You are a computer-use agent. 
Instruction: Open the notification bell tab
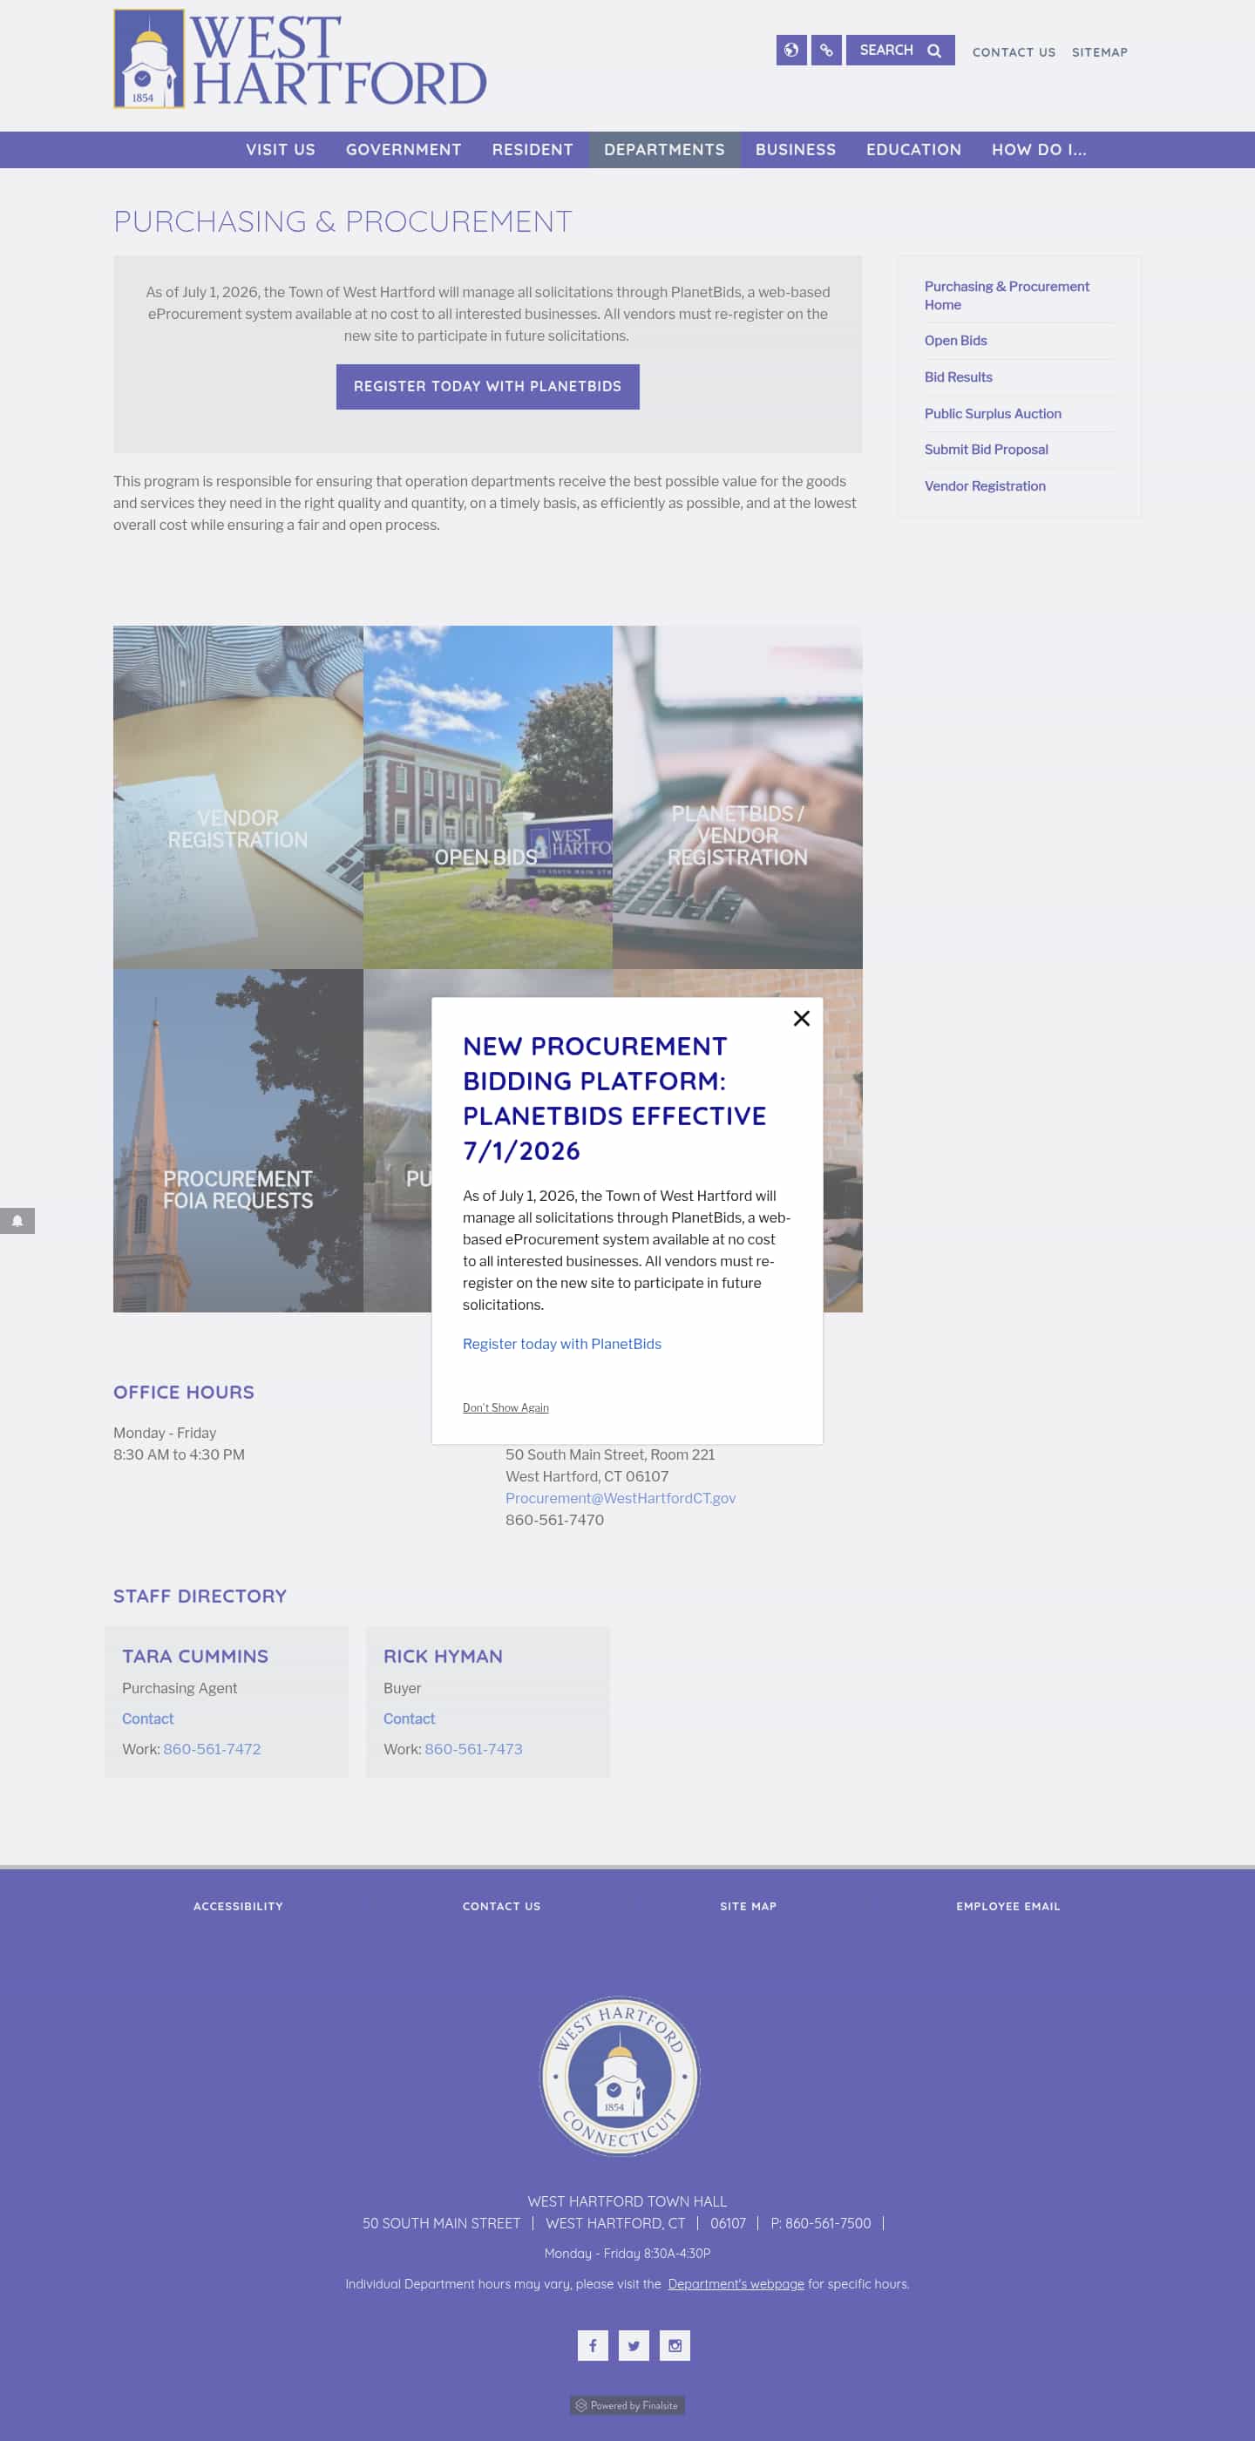(17, 1220)
